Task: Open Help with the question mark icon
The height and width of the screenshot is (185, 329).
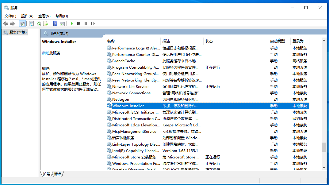Action: (55, 24)
